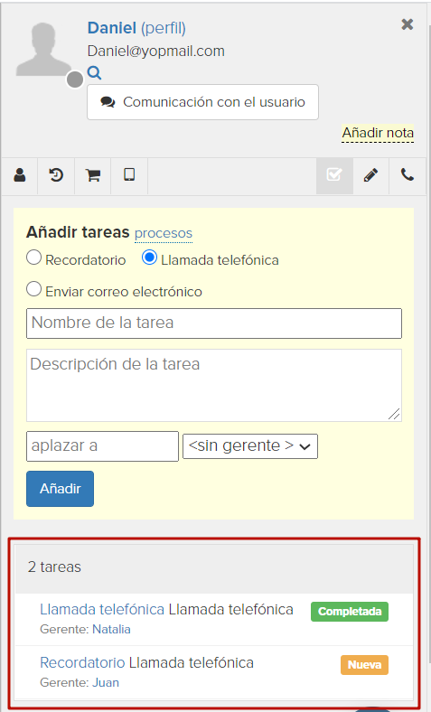Image resolution: width=431 pixels, height=712 pixels.
Task: Open the phone calls icon tab
Action: [408, 175]
